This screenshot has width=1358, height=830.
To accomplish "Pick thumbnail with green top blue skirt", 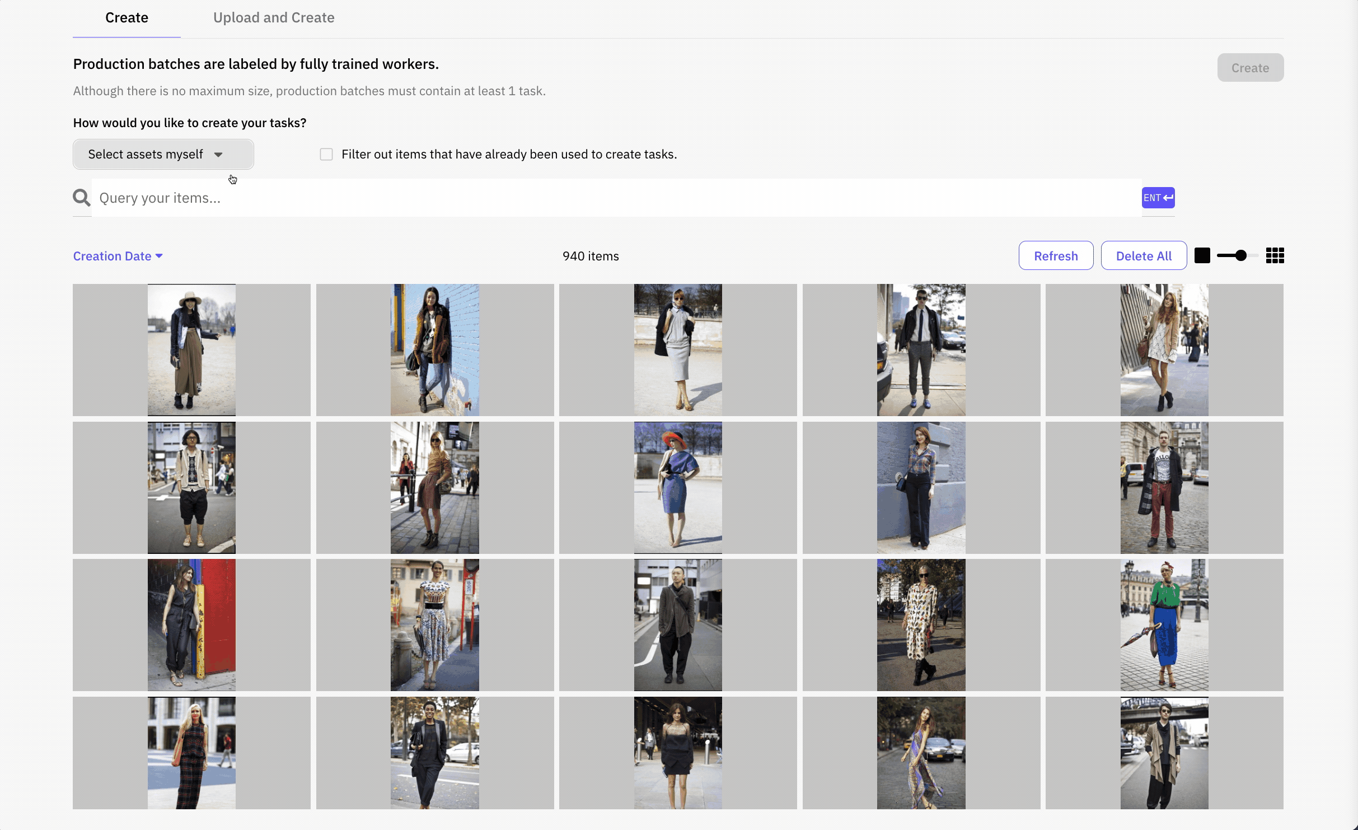I will point(1164,625).
